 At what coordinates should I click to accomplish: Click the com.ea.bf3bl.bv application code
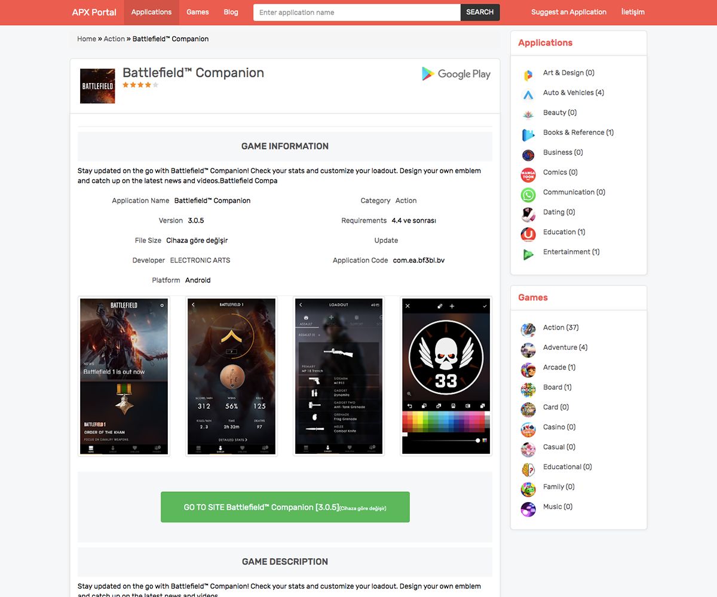pos(419,260)
